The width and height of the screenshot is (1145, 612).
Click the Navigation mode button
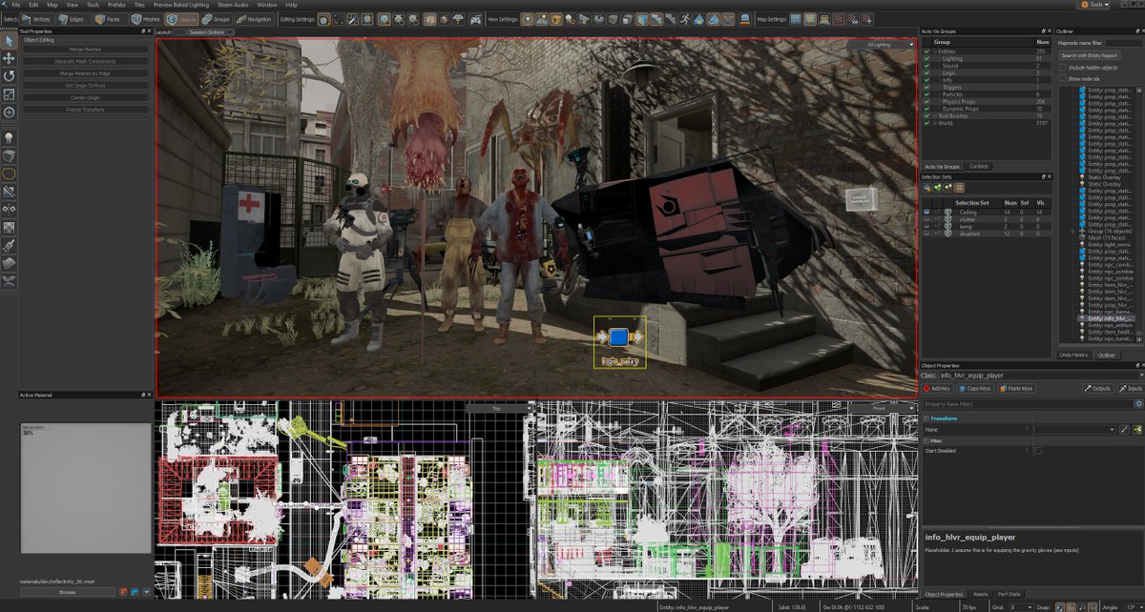point(254,19)
